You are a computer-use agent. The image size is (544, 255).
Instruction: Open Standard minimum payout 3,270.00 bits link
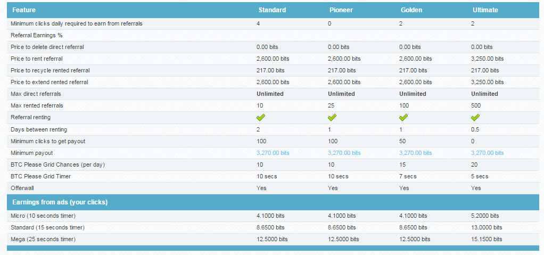pos(273,153)
